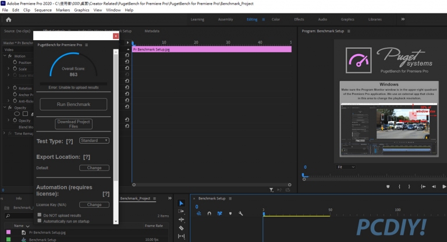
Task: Click green label swatch of Benchmark Setup
Action: [x=9, y=239]
